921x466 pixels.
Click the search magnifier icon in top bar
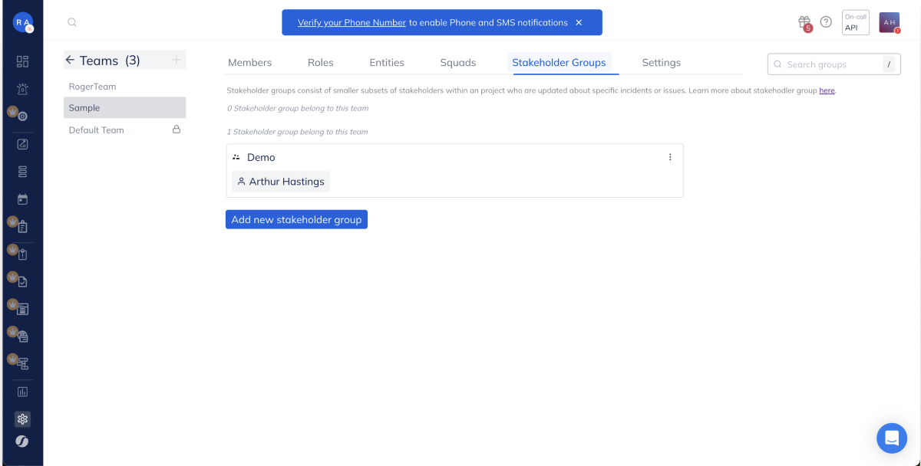(72, 22)
